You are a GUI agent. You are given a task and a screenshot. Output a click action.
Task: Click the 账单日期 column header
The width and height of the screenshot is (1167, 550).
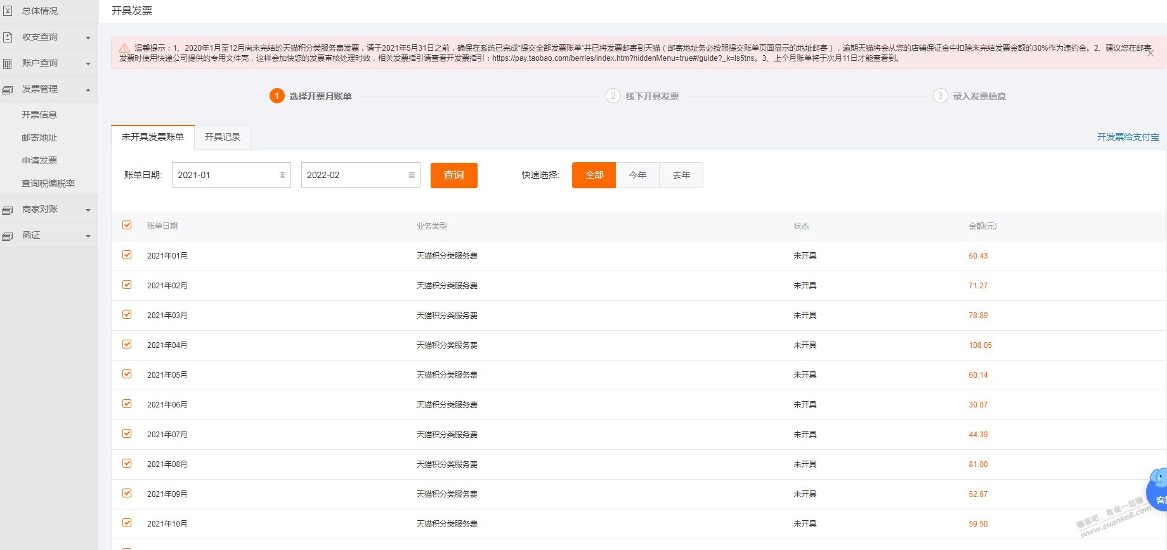(162, 226)
